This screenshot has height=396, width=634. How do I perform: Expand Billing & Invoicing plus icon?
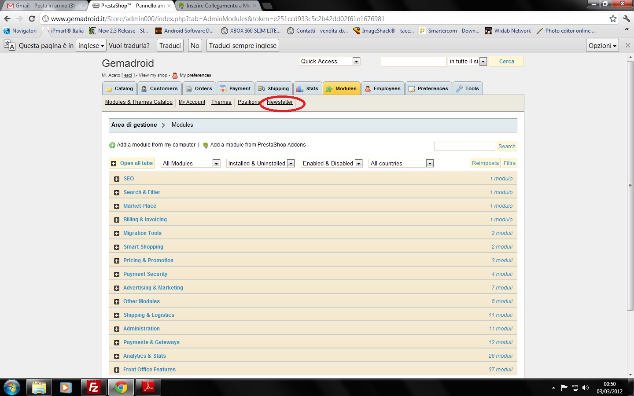pyautogui.click(x=117, y=220)
